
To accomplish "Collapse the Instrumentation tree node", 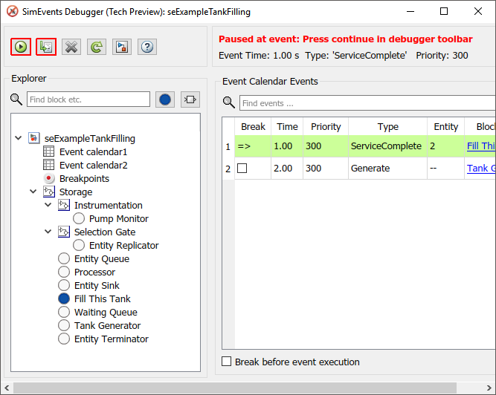I will coord(48,205).
